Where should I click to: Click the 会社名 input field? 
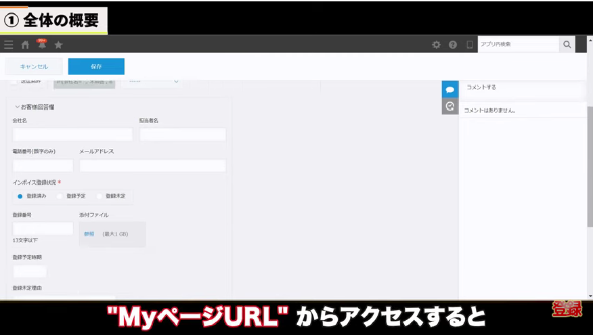coord(72,134)
